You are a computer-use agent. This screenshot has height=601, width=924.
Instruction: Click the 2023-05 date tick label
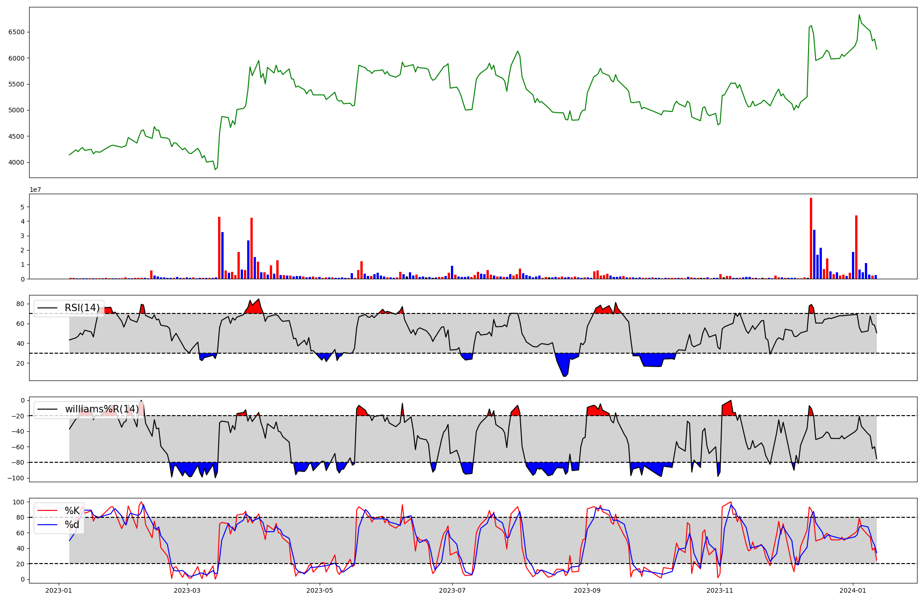320,590
